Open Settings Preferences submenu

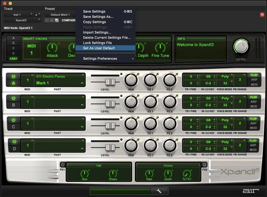point(105,58)
